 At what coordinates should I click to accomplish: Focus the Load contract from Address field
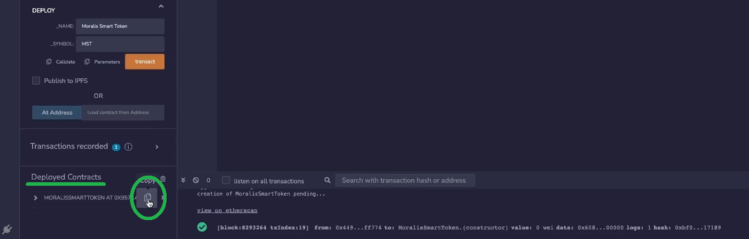[x=123, y=113]
